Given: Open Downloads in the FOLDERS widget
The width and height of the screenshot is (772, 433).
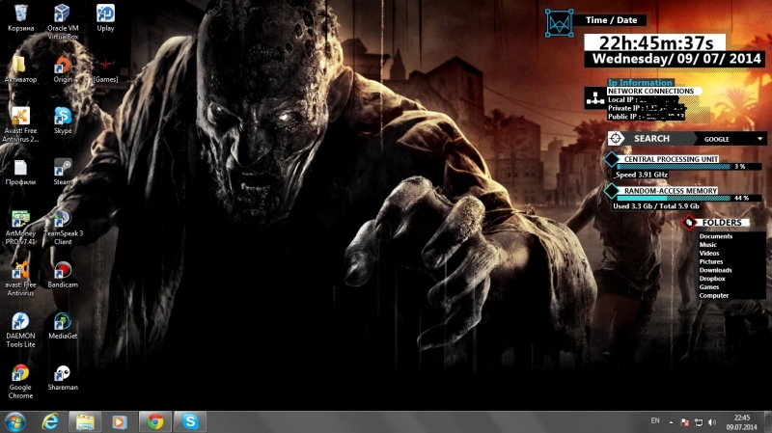Looking at the screenshot, I should point(715,270).
